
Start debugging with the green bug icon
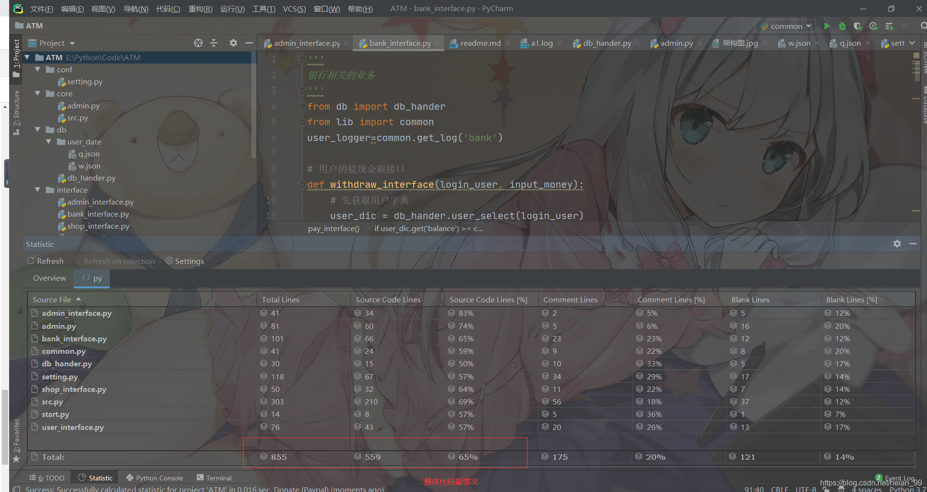842,26
